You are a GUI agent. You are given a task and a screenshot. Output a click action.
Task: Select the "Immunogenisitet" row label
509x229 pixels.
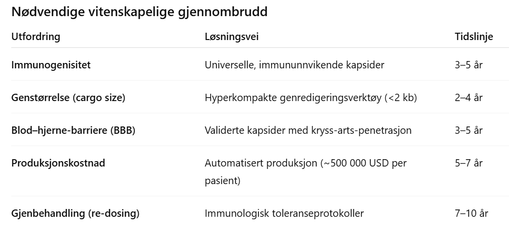[51, 64]
